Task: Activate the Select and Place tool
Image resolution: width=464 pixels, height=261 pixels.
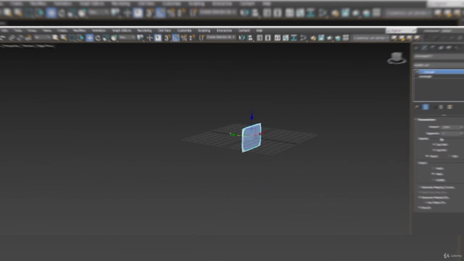Action: coord(115,38)
